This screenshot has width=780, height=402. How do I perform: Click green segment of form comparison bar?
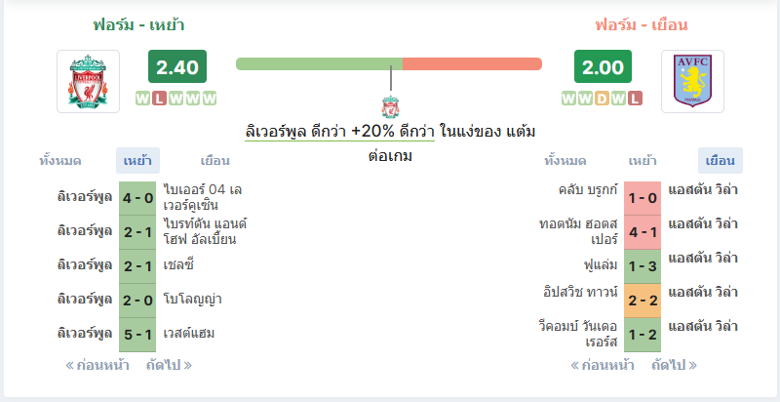click(x=320, y=63)
